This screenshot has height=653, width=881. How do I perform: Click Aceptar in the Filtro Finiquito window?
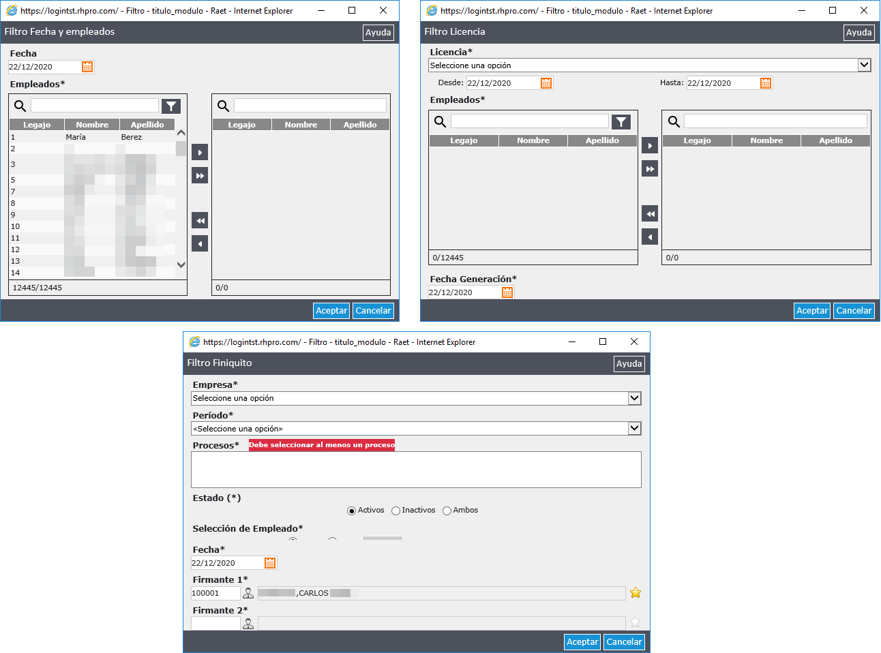click(582, 641)
